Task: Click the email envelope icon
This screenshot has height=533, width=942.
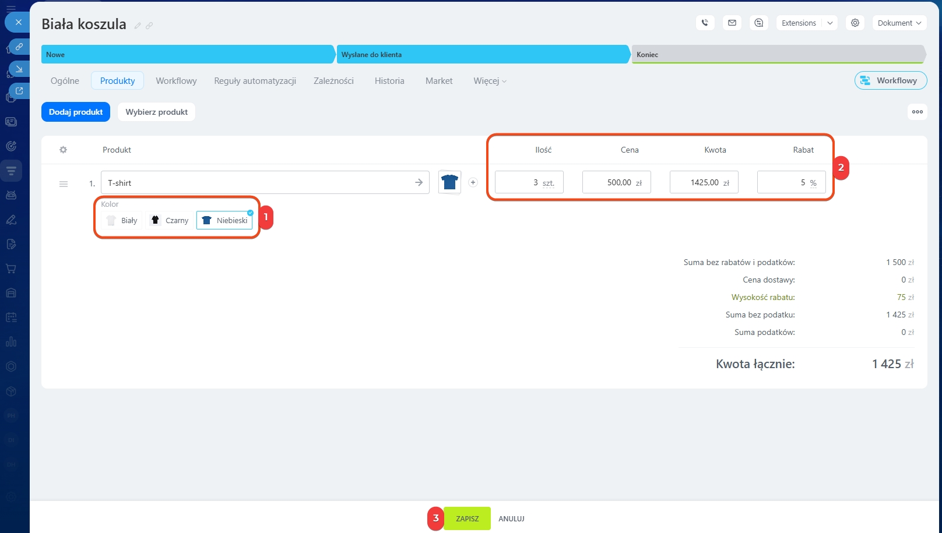Action: pyautogui.click(x=732, y=23)
